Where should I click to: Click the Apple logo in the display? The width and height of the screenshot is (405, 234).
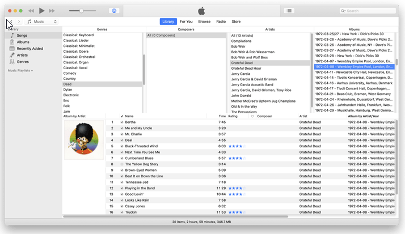click(201, 11)
